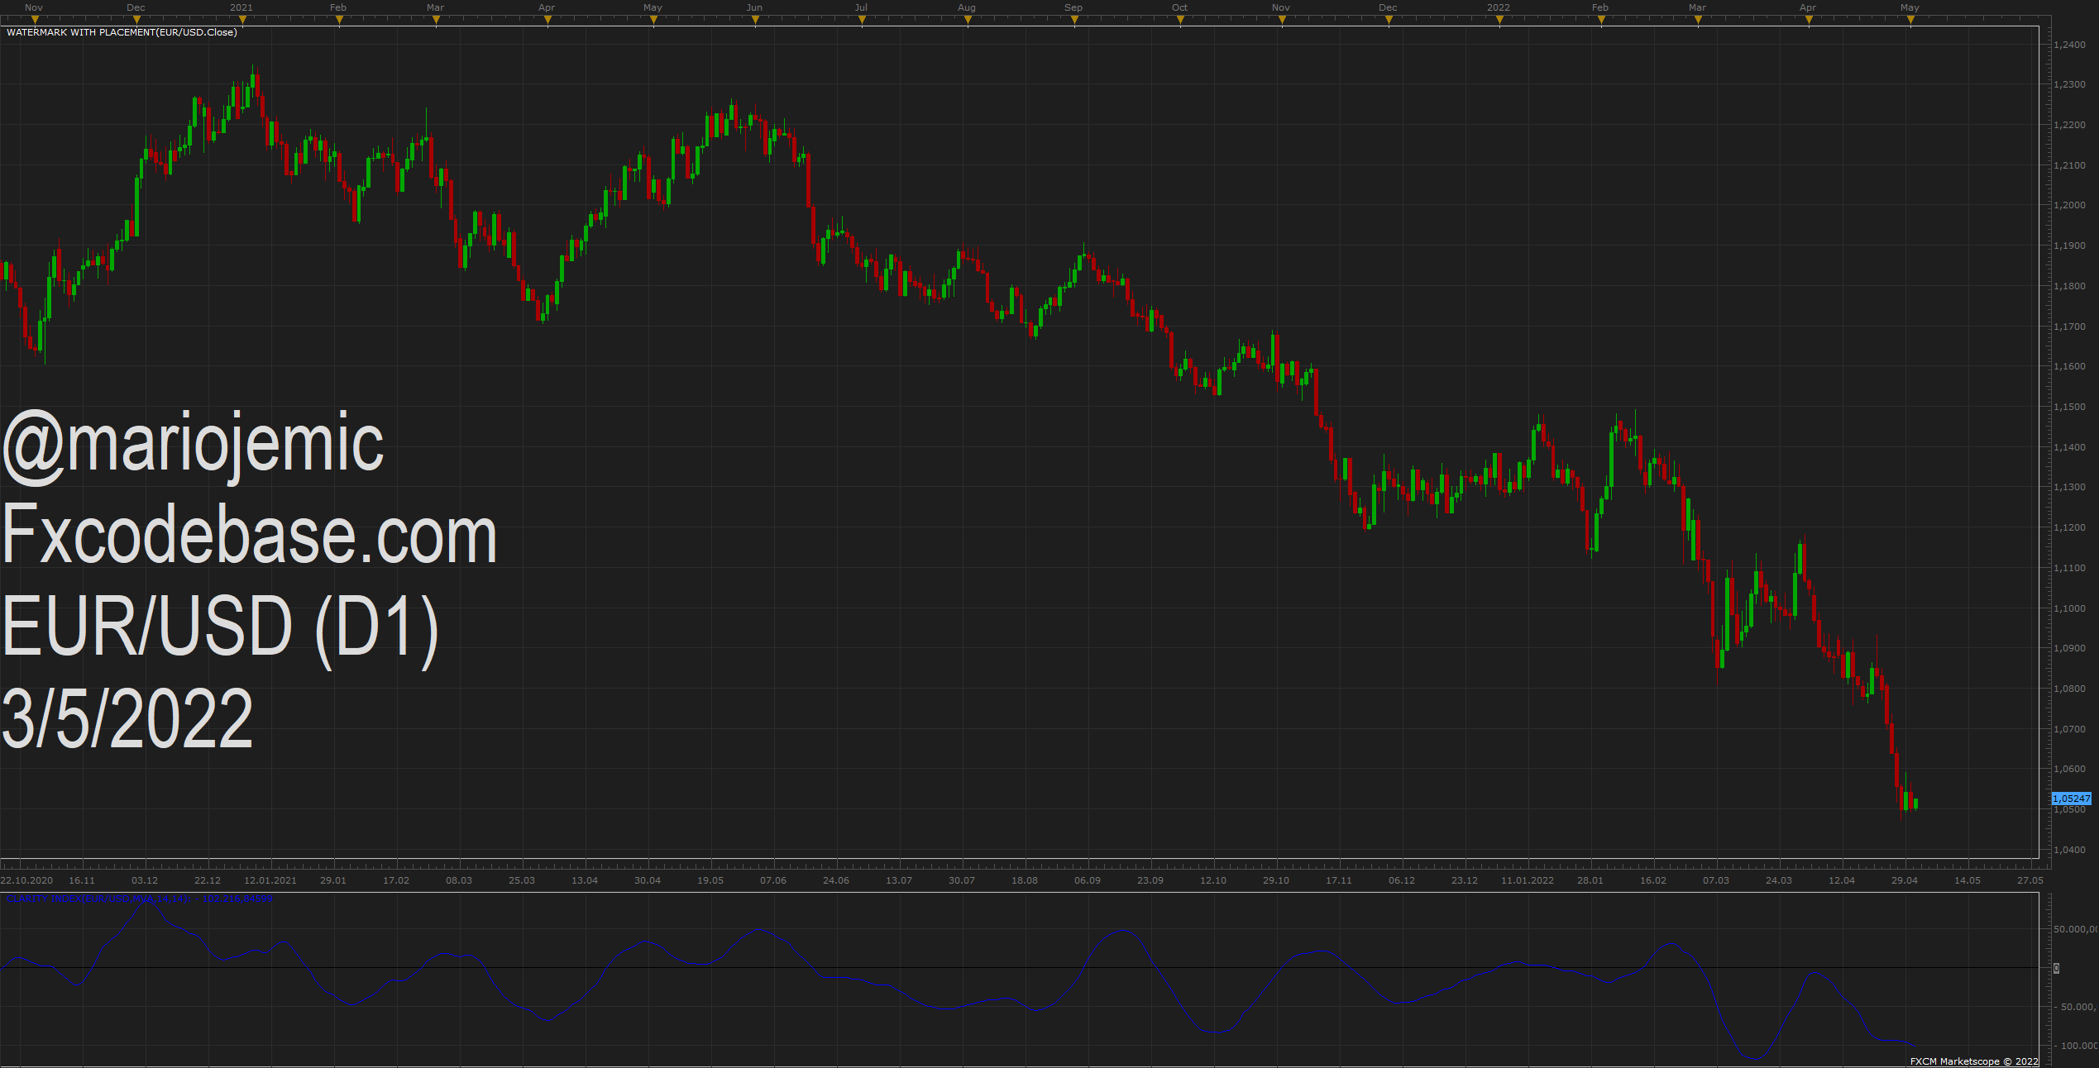
Task: Click the 27.05 date label
Action: tap(2030, 880)
